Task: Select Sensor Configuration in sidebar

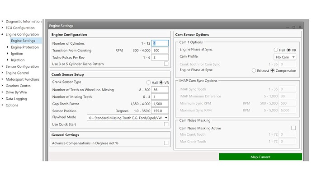Action: (x=22, y=66)
